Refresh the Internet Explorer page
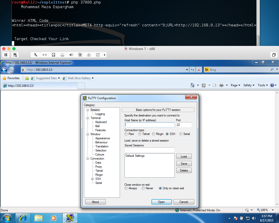 (x=193, y=70)
